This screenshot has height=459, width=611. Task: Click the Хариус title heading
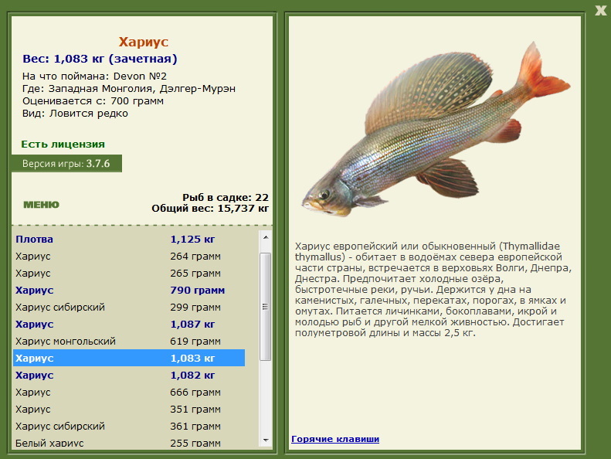(x=144, y=42)
